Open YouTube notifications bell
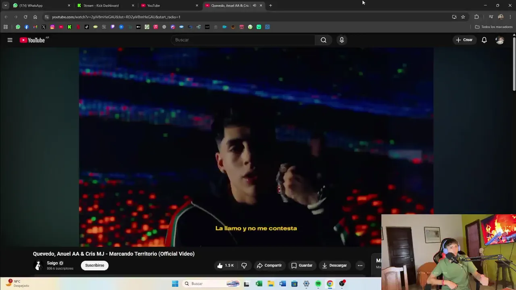Image resolution: width=516 pixels, height=290 pixels. click(484, 40)
